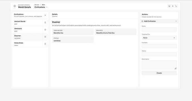Image resolution: width=192 pixels, height=101 pixels.
Task: Delete the Dwemer civilization
Action: pos(45,37)
